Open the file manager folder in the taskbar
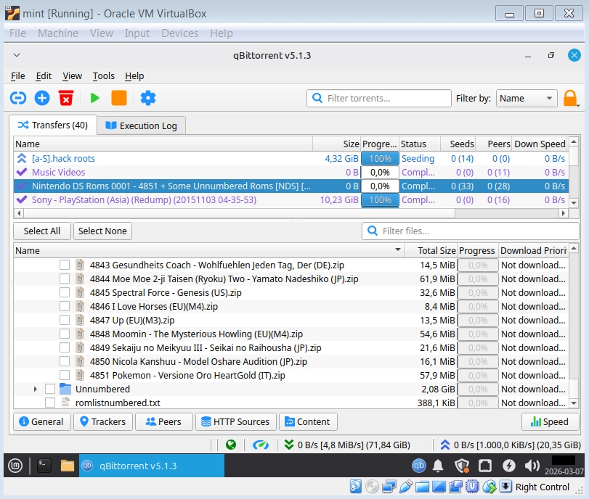The width and height of the screenshot is (589, 499). tap(68, 466)
